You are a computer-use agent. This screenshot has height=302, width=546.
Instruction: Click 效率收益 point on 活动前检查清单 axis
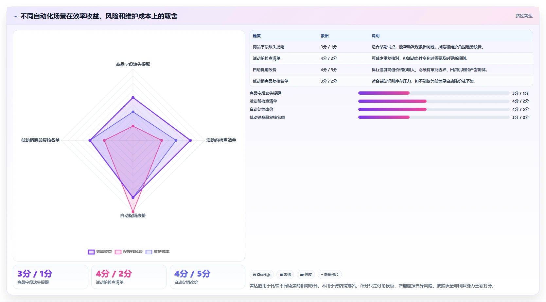[190, 140]
